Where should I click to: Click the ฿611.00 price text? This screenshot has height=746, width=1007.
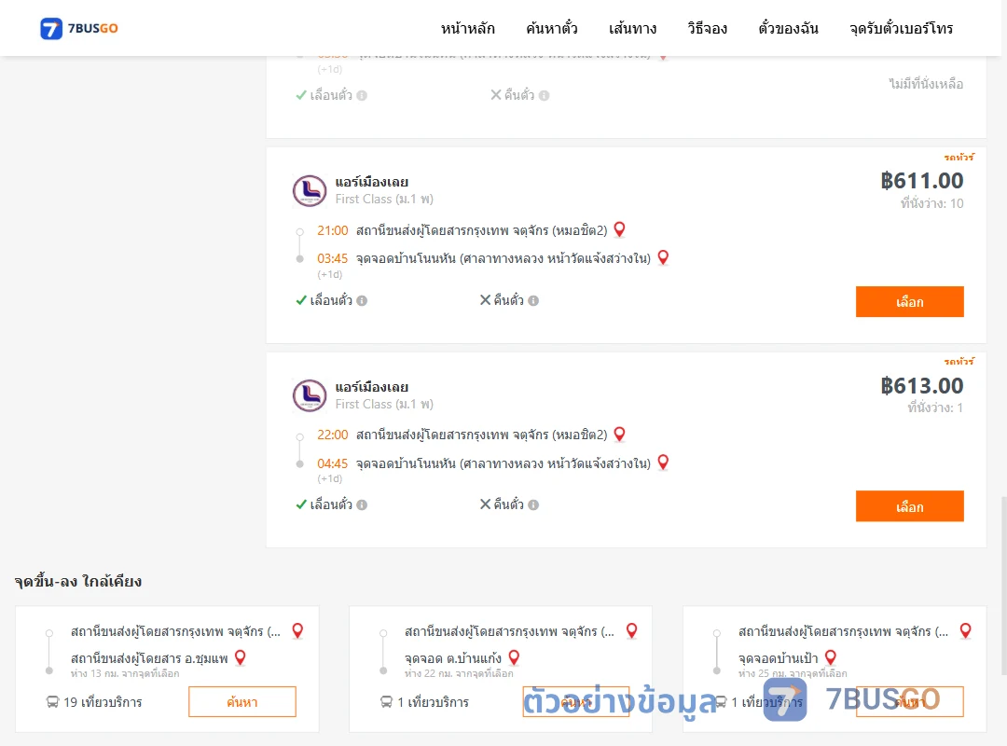coord(922,181)
